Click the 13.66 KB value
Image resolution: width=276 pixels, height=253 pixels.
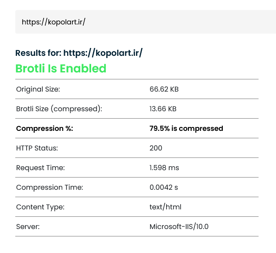[163, 109]
